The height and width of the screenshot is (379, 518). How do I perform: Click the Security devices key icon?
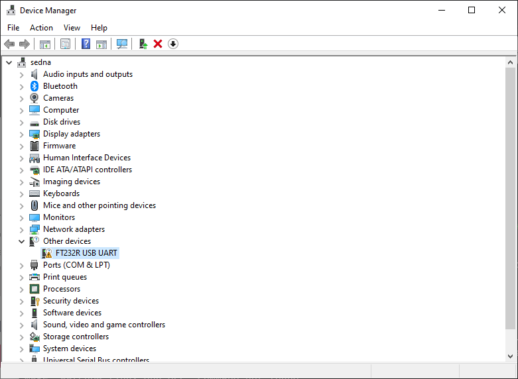coord(34,301)
